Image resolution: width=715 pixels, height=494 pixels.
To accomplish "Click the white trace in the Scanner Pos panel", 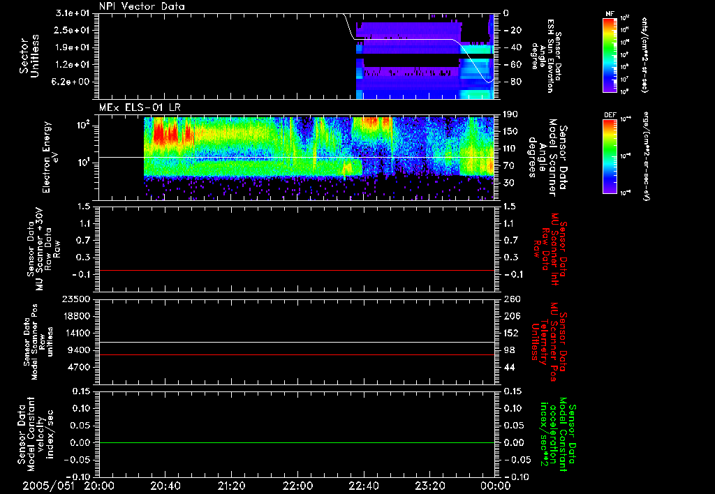I will tap(297, 343).
